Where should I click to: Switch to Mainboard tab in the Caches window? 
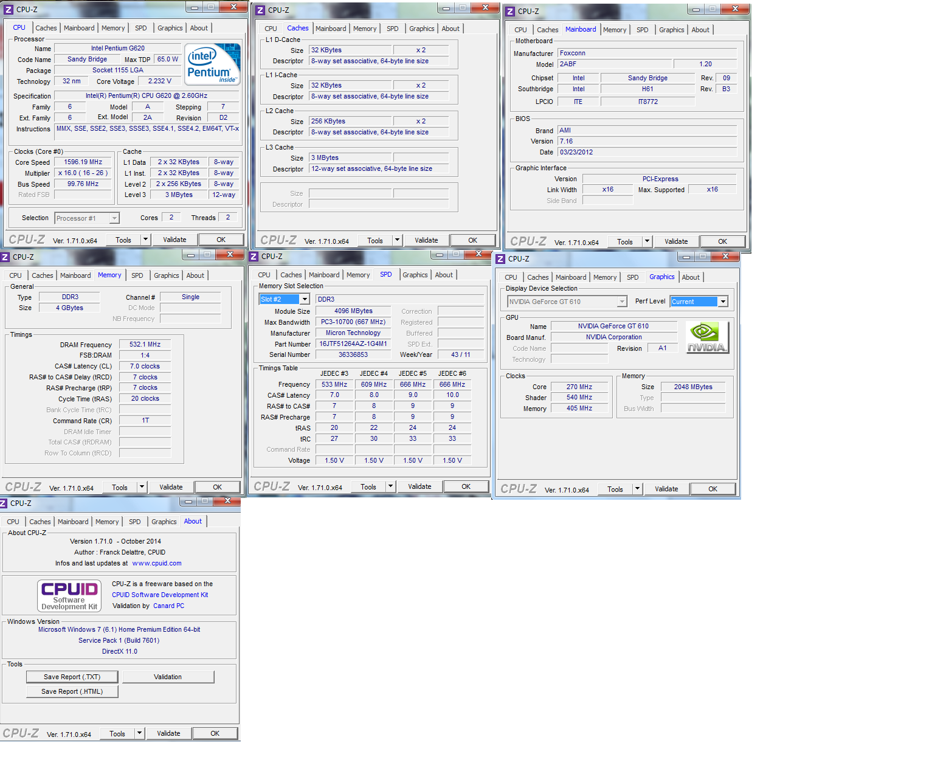pos(331,29)
